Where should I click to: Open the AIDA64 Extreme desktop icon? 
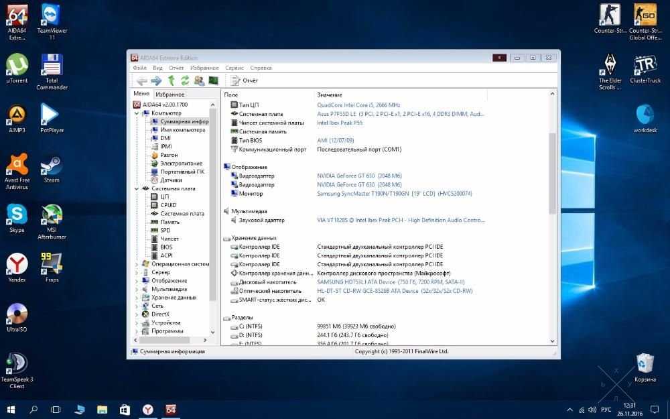click(17, 22)
